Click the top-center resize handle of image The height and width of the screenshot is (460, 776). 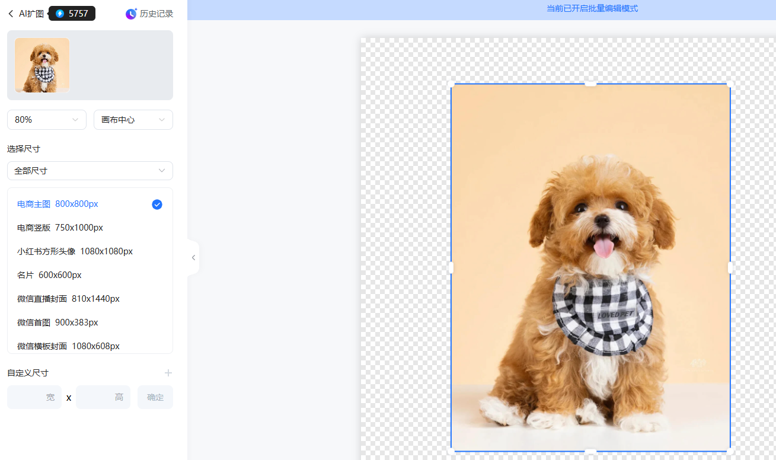pos(590,84)
